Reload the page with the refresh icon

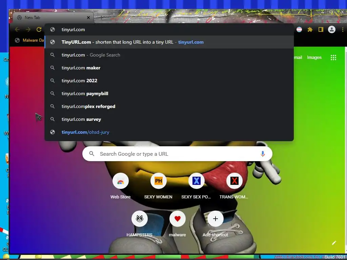click(39, 29)
